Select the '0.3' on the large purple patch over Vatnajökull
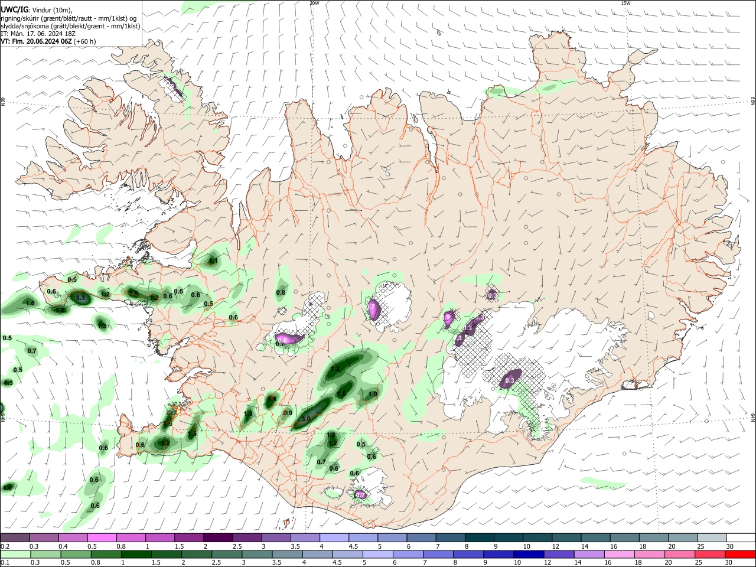The width and height of the screenshot is (756, 567). (x=510, y=380)
